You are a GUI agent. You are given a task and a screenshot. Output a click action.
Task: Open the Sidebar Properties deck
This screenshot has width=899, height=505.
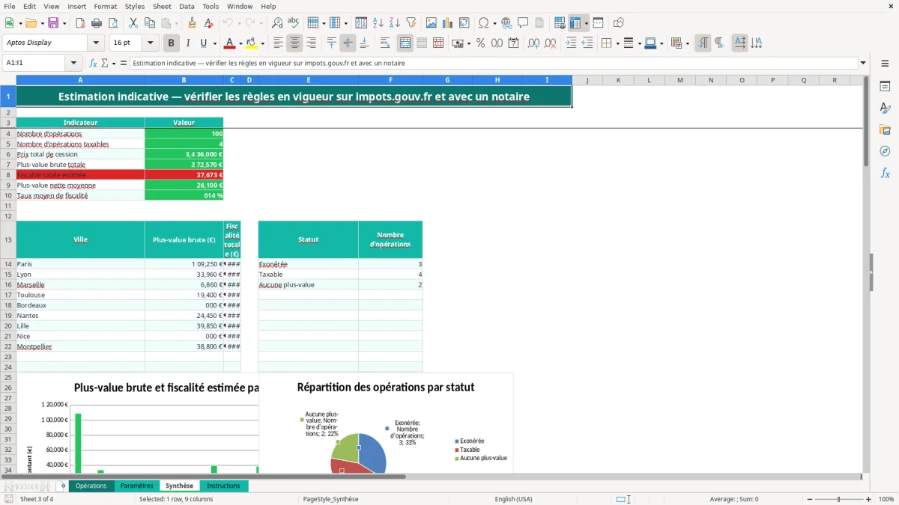(885, 87)
